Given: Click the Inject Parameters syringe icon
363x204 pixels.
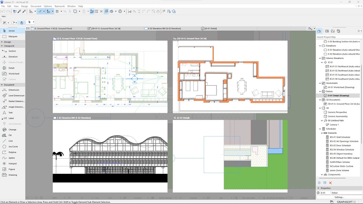Looking at the screenshot, I should (x=24, y=11).
